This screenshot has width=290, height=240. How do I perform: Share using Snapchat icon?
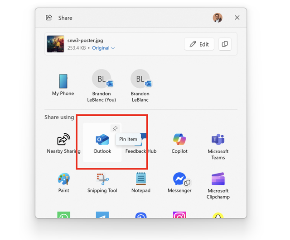pos(218,216)
